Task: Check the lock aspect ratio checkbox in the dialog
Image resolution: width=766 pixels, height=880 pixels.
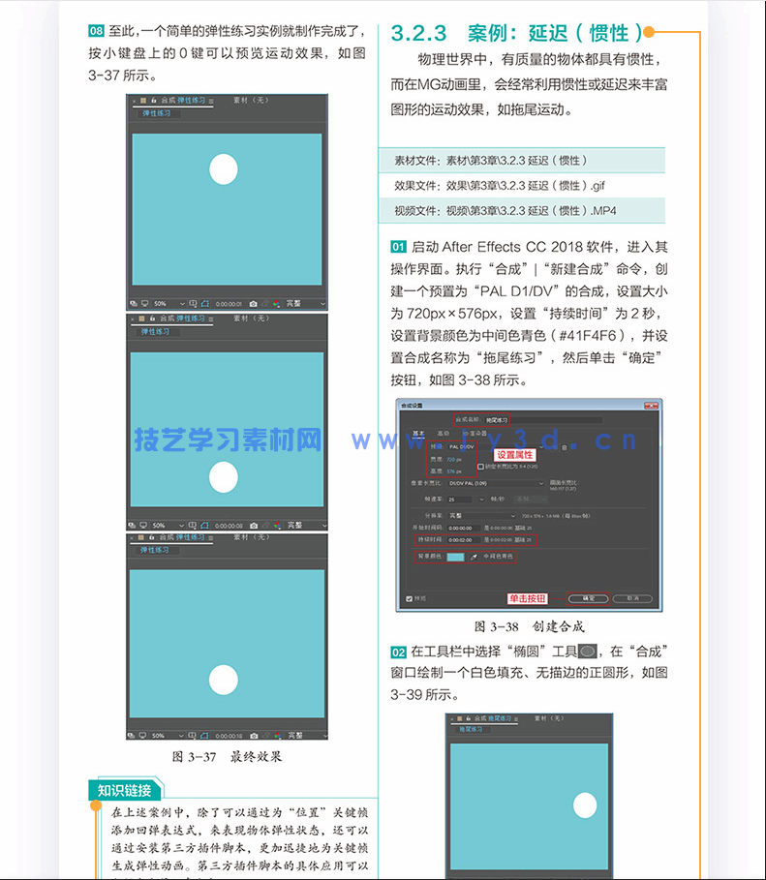Action: tap(480, 467)
